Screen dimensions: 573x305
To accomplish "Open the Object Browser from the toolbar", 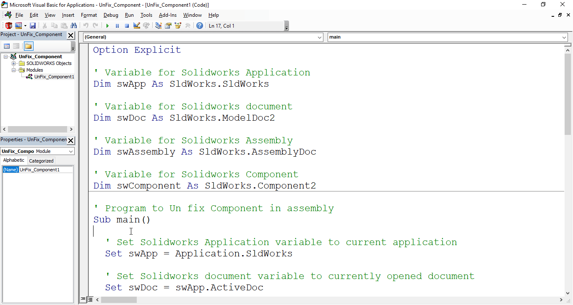I will tap(177, 26).
